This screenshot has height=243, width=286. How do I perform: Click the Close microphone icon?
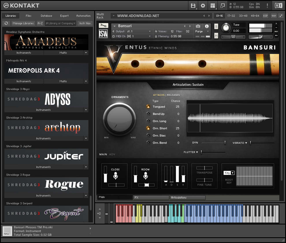coord(116,175)
